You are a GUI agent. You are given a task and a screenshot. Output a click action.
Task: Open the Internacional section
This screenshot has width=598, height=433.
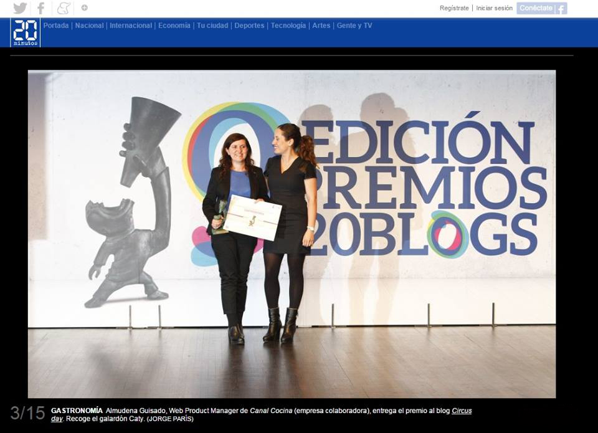pos(131,26)
